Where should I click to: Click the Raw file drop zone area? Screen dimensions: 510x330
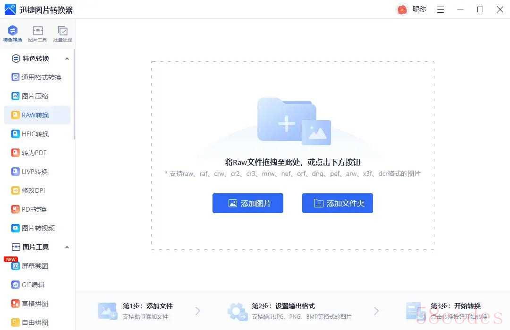[292, 118]
